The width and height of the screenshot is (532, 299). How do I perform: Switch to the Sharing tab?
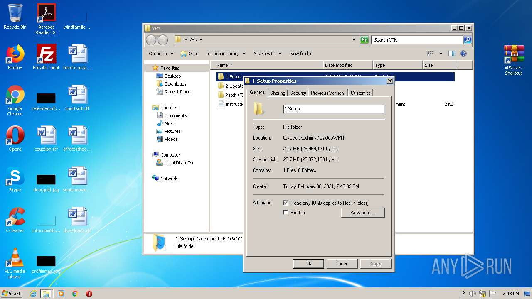tap(278, 93)
